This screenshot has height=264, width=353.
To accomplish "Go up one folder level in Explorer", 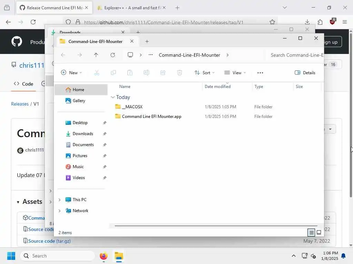I will (x=96, y=55).
